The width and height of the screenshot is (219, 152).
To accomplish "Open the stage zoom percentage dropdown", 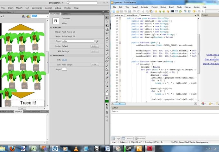I will (47, 16).
